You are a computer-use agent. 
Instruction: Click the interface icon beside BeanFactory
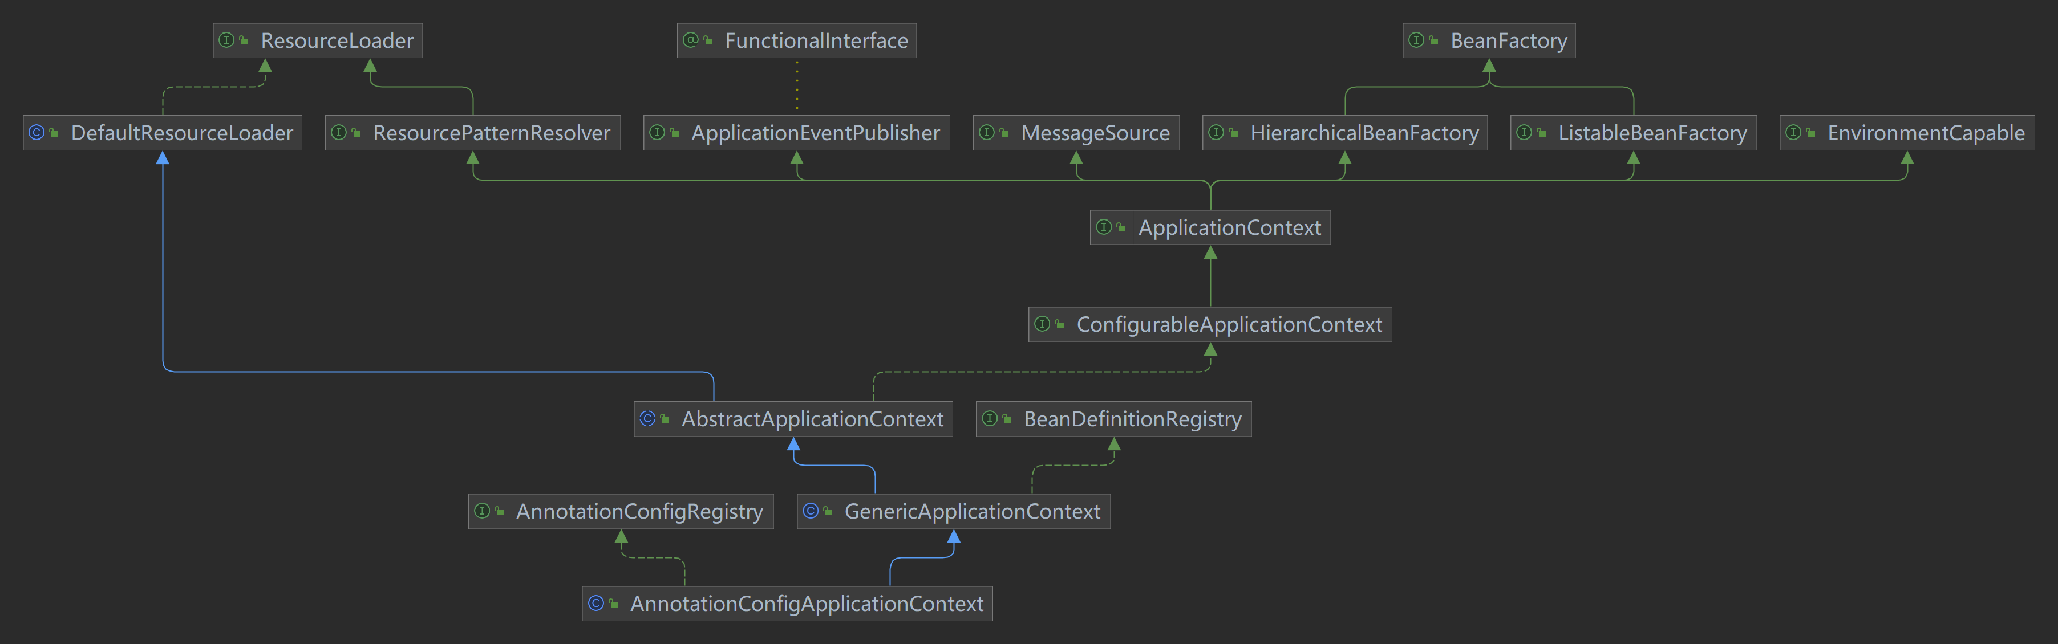1416,40
